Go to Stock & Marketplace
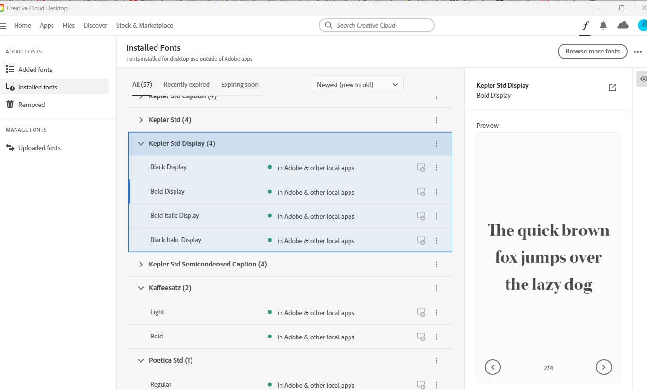The height and width of the screenshot is (390, 647). pyautogui.click(x=144, y=25)
